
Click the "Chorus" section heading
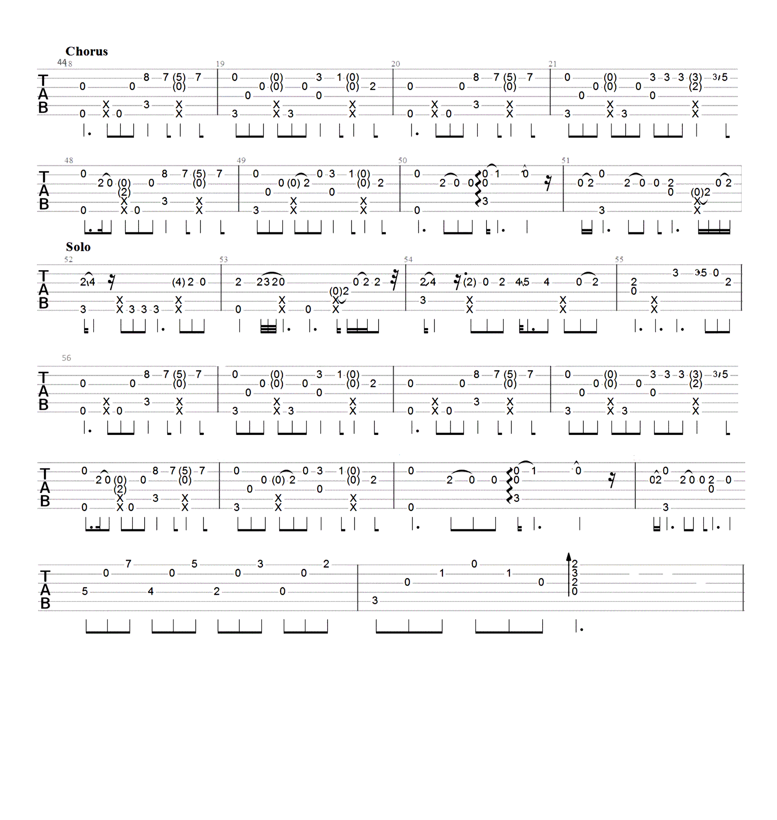[86, 51]
